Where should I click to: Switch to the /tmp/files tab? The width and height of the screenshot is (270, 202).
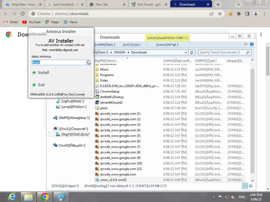23,4
